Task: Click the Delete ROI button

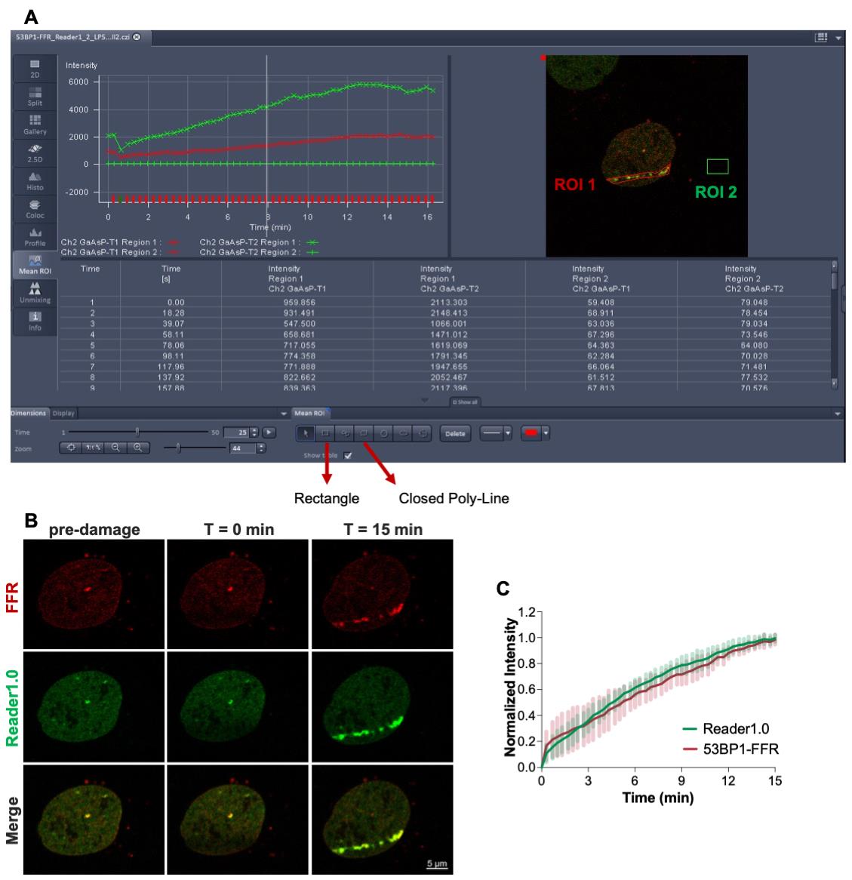Action: [x=455, y=433]
